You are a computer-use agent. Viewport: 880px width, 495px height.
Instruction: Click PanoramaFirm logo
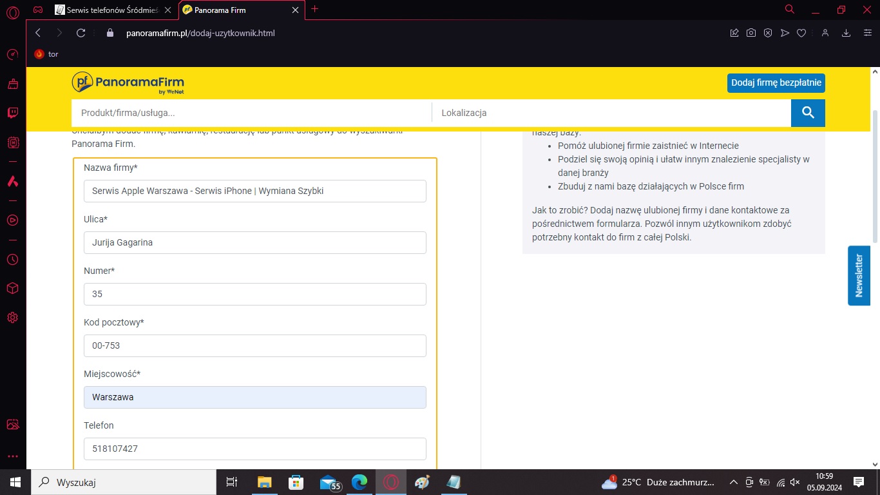(128, 83)
